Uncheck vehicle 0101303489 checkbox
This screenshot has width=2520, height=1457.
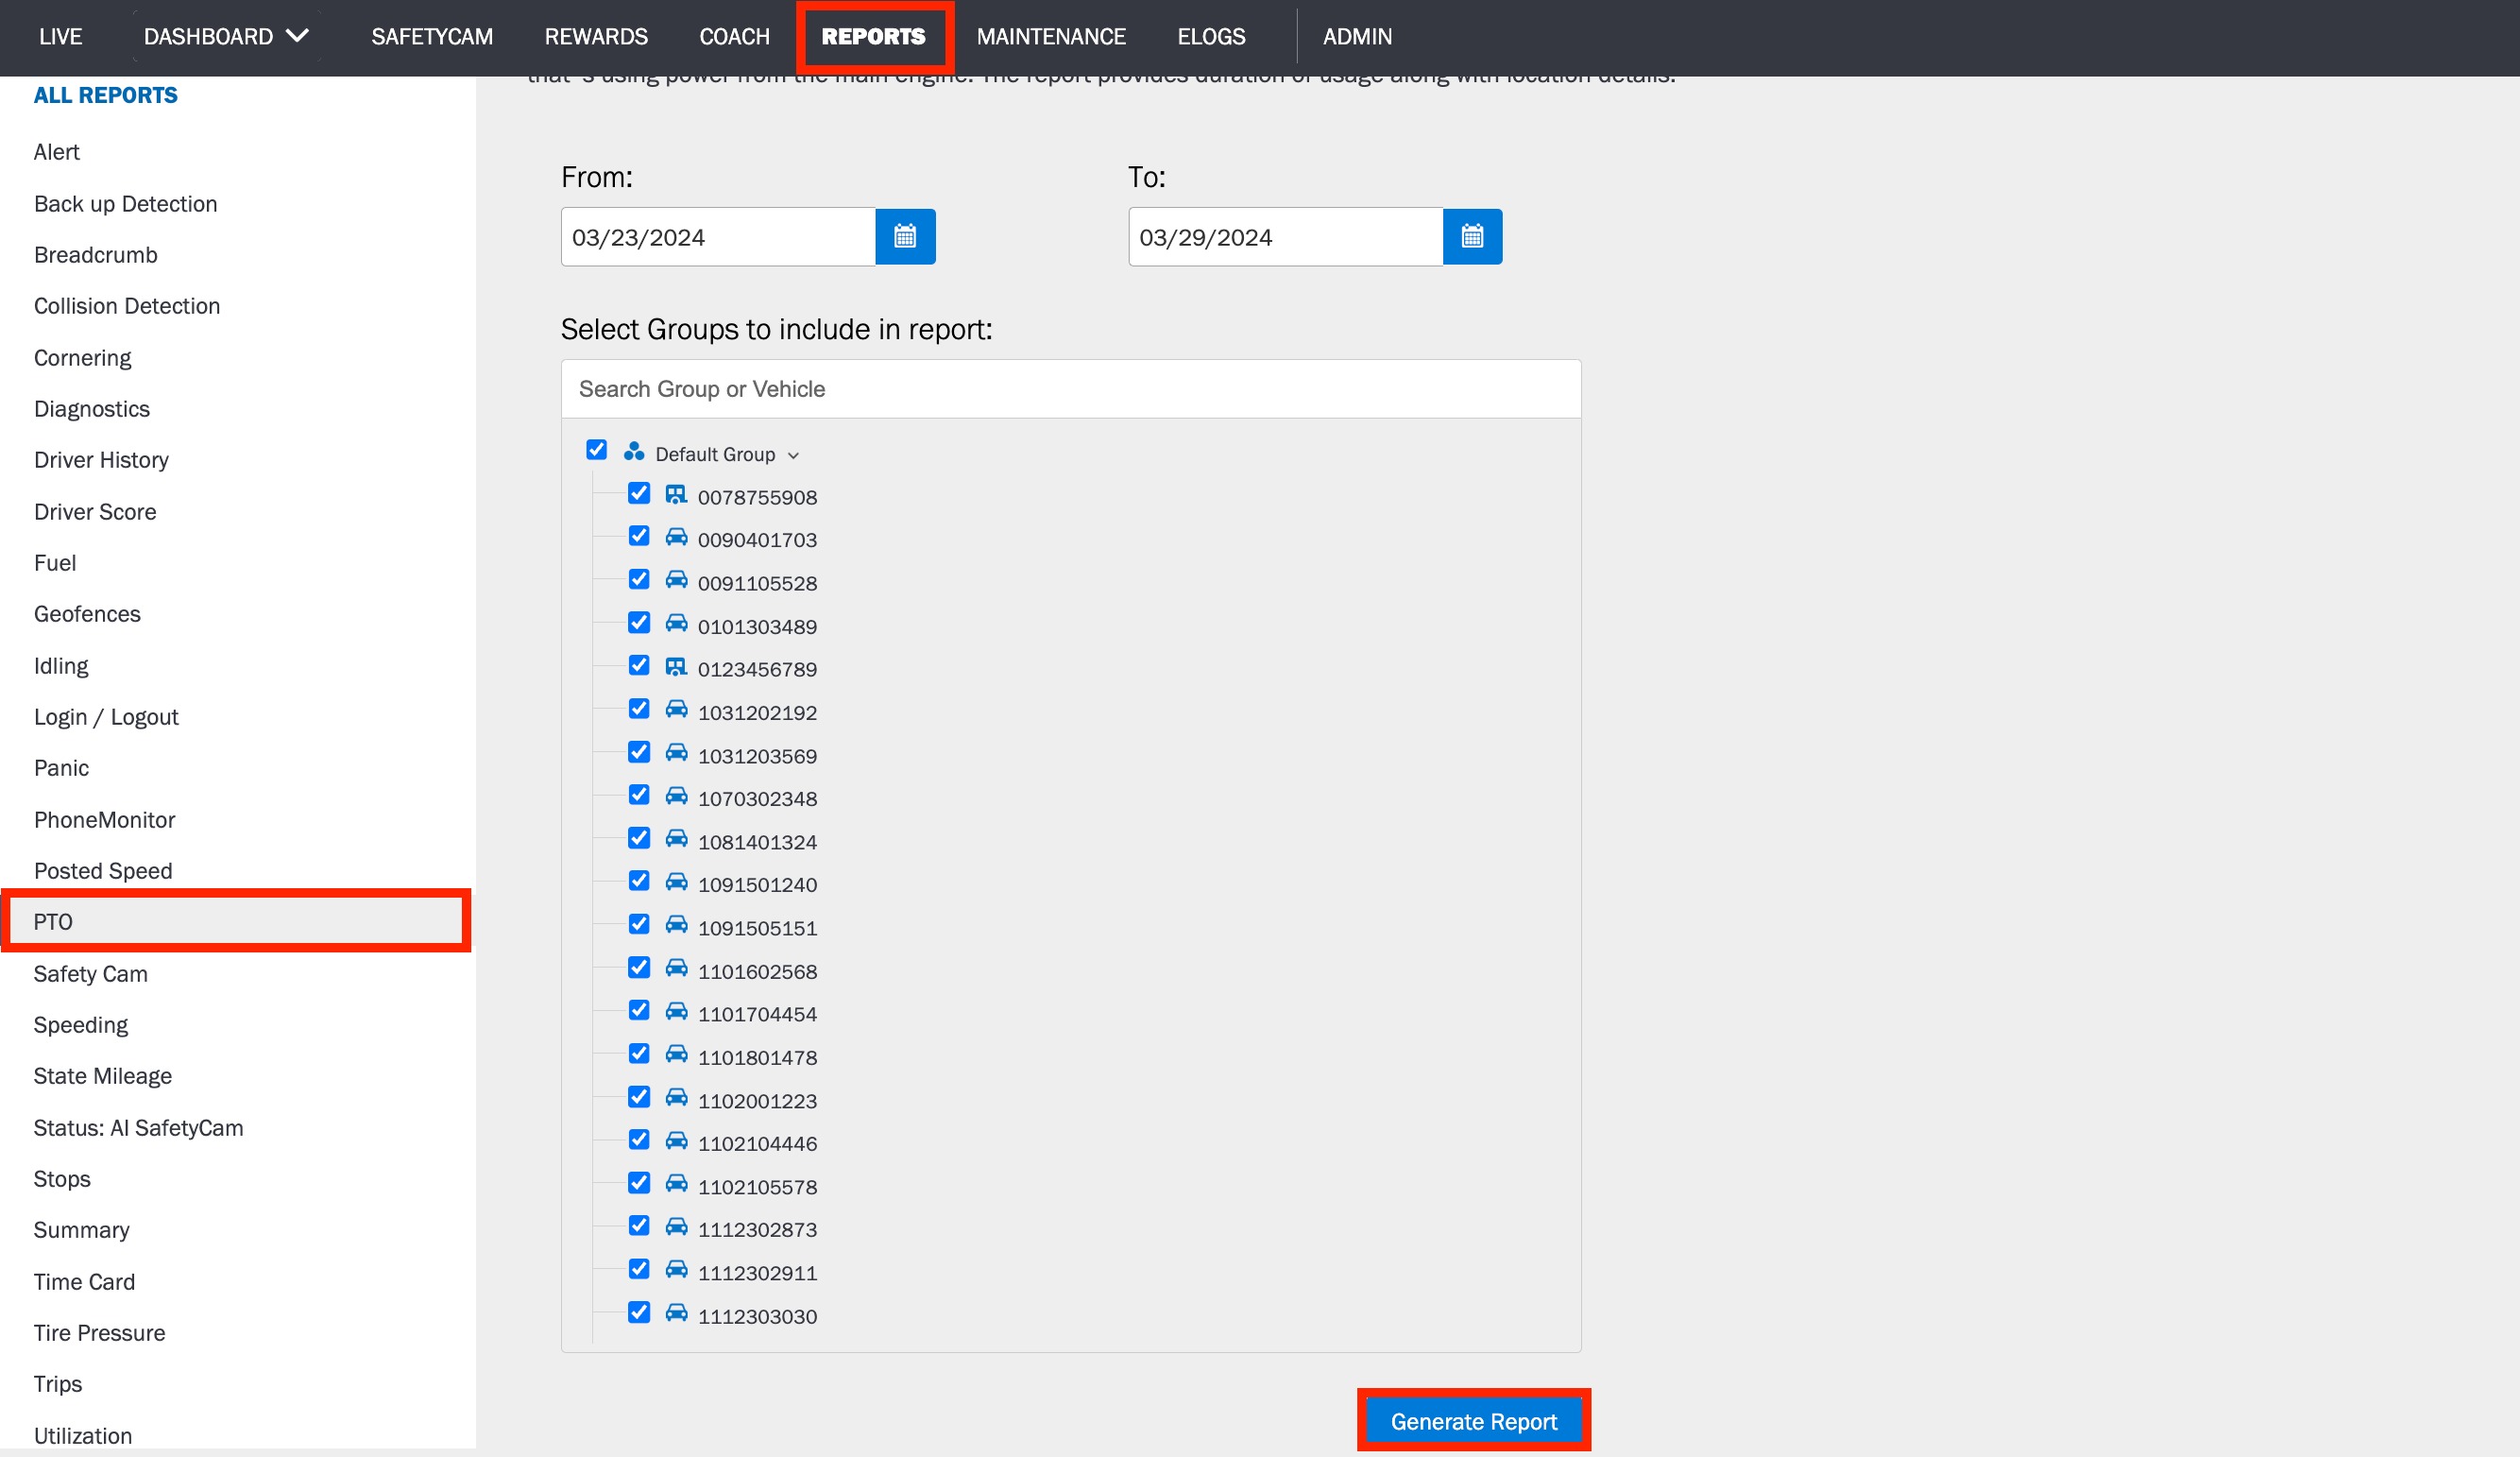639,623
